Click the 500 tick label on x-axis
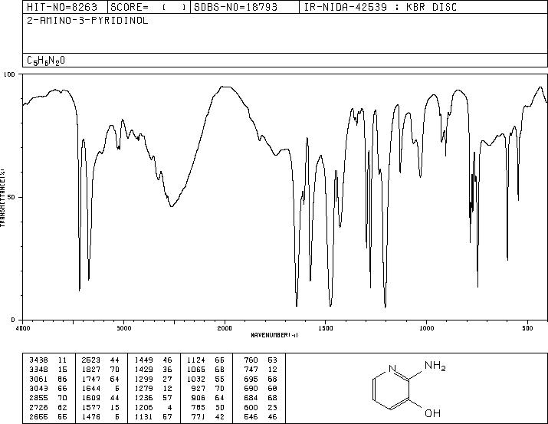This screenshot has height=424, width=548. pyautogui.click(x=527, y=328)
